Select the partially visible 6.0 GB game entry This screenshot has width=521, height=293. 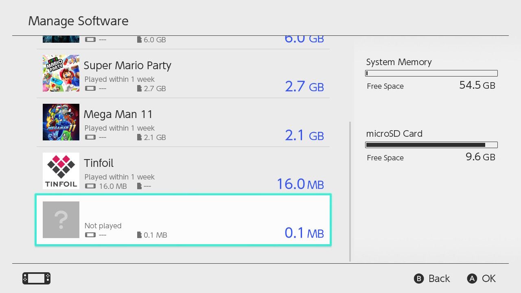183,42
